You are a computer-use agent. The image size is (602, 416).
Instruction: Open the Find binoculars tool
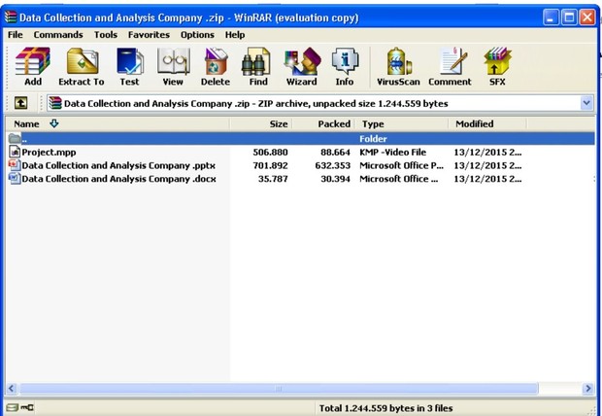click(x=258, y=66)
